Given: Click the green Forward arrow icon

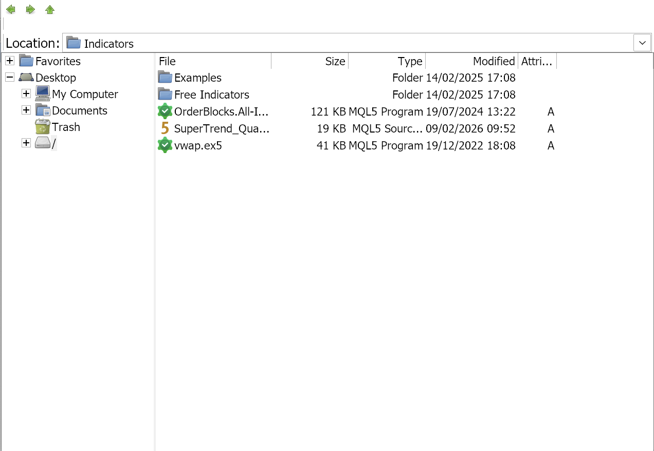Looking at the screenshot, I should [x=30, y=10].
